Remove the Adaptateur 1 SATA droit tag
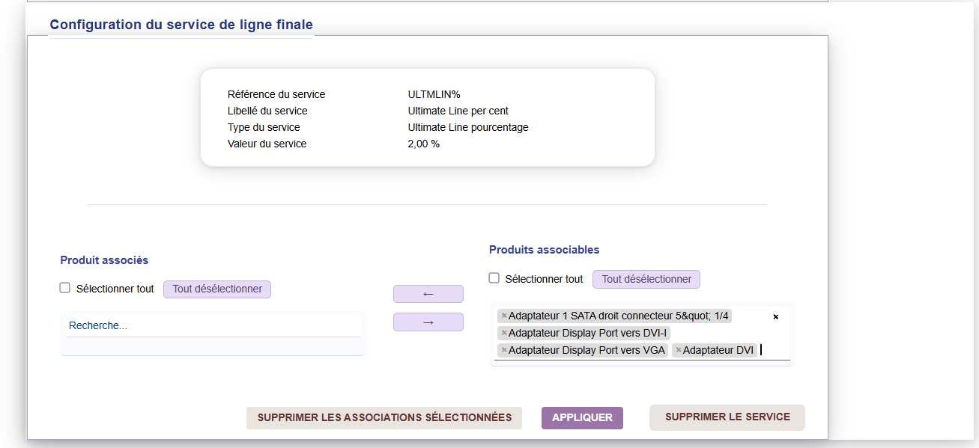Screen dimensions: 979x448 coord(504,316)
